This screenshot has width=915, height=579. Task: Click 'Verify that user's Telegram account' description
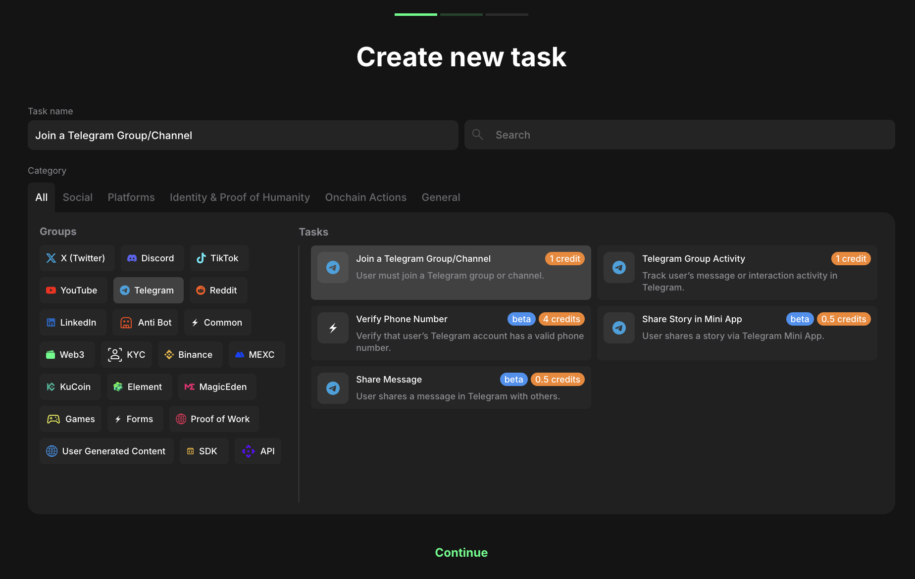coord(470,342)
